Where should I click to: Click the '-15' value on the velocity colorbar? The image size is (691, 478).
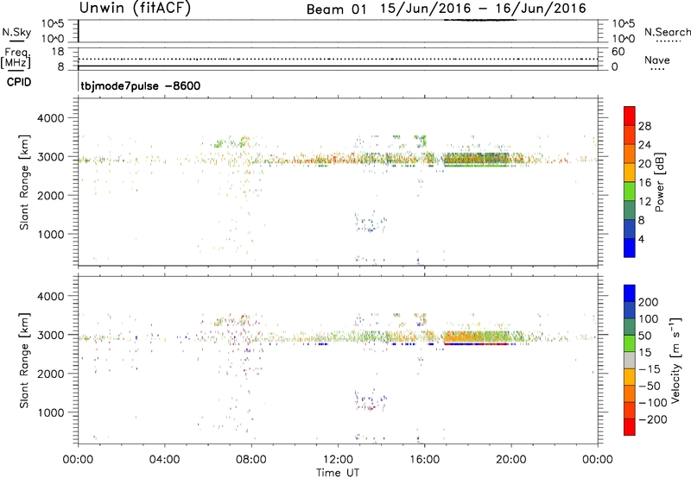coord(650,369)
